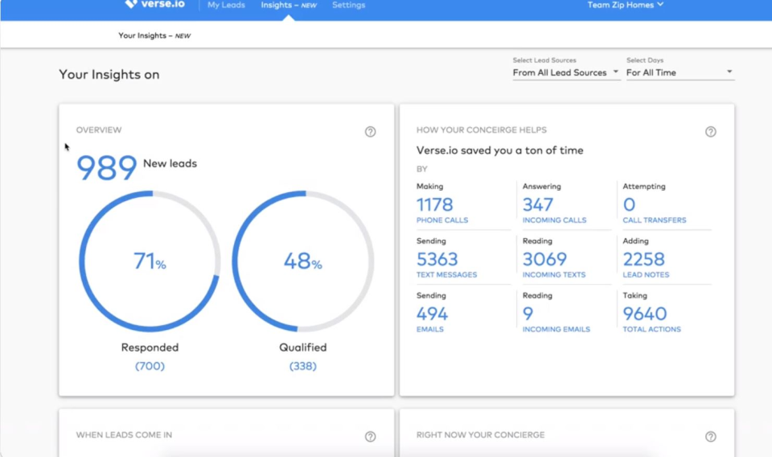This screenshot has height=457, width=772.
Task: Click the Responded label
Action: point(150,348)
